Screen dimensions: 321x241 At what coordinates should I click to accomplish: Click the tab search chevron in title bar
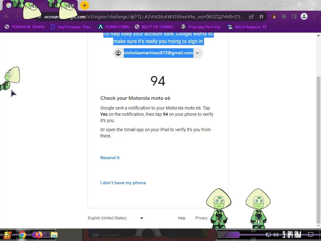271,4
